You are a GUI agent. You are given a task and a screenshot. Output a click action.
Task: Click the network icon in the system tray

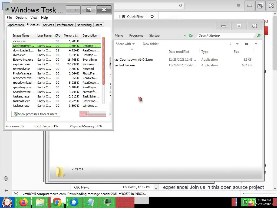tap(245, 202)
